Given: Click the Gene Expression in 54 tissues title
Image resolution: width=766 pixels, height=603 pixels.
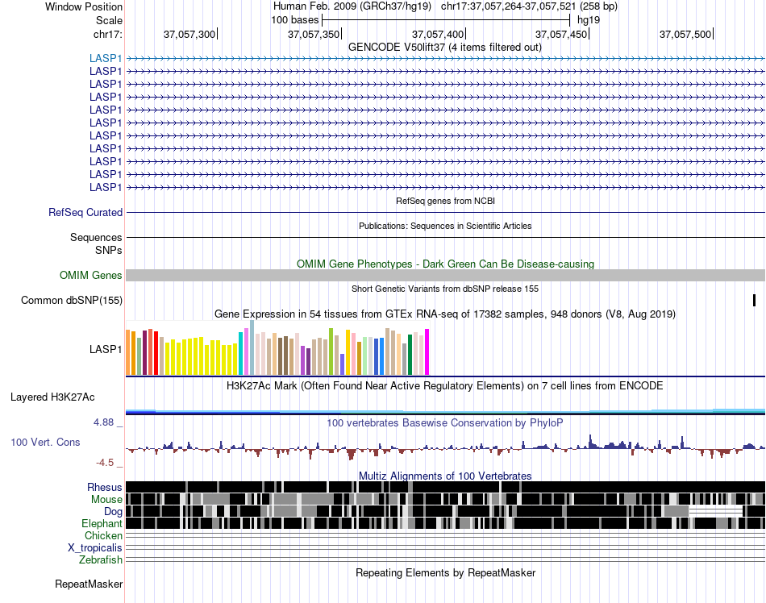Looking at the screenshot, I should coord(445,314).
